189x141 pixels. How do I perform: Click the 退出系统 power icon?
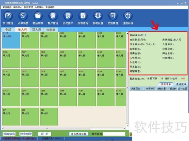pos(128,18)
